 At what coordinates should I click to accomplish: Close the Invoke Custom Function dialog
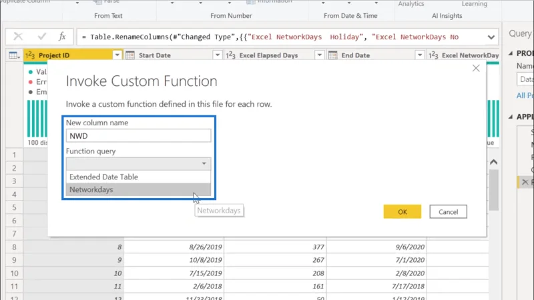coord(476,69)
